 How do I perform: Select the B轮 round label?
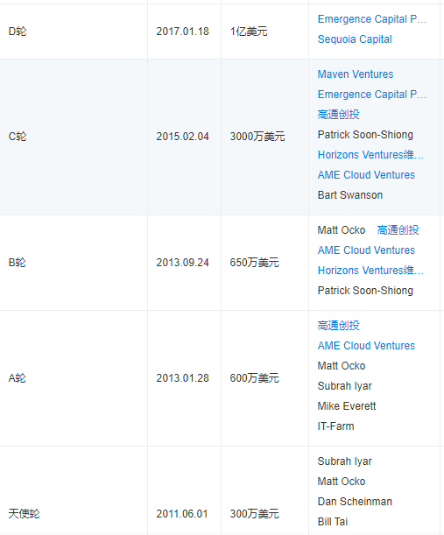[17, 263]
